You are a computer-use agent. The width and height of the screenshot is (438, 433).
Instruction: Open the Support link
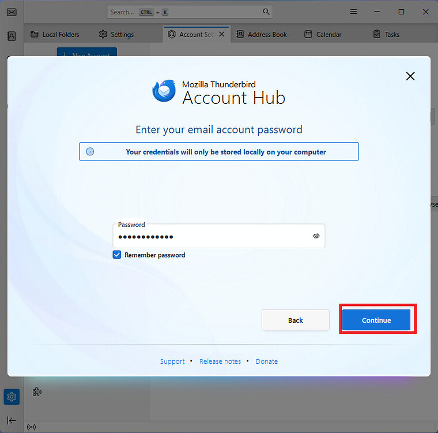[172, 361]
